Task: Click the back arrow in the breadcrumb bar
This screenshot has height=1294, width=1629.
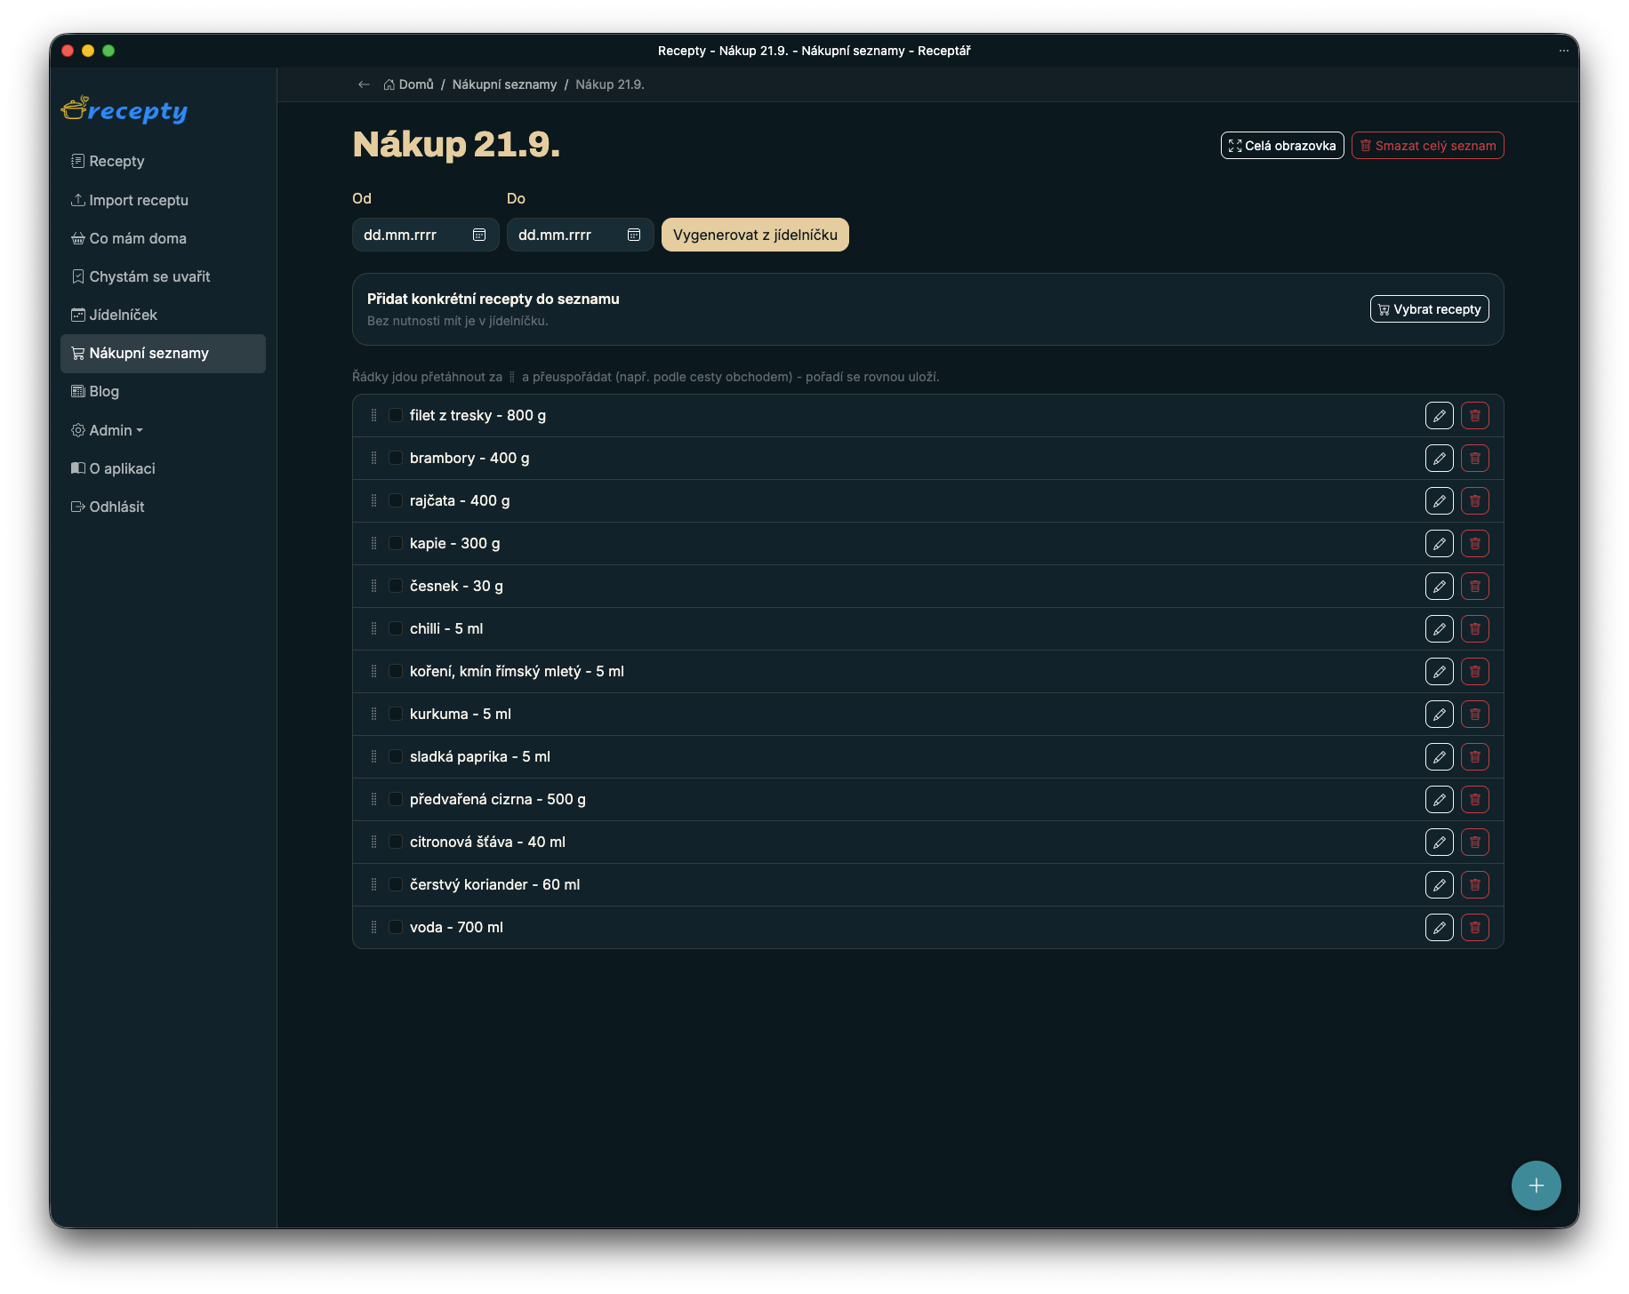Action: [364, 84]
